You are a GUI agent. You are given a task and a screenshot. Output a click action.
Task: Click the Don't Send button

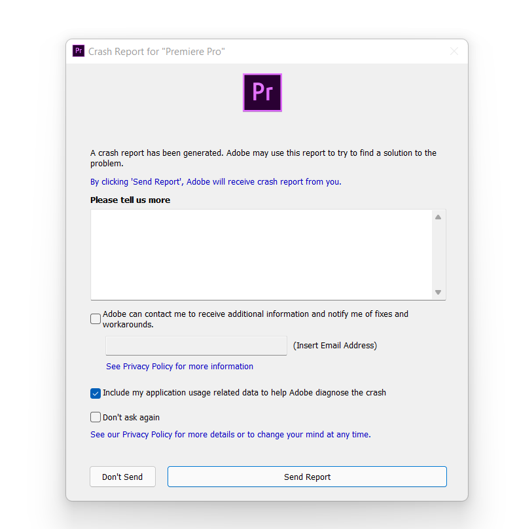[123, 477]
